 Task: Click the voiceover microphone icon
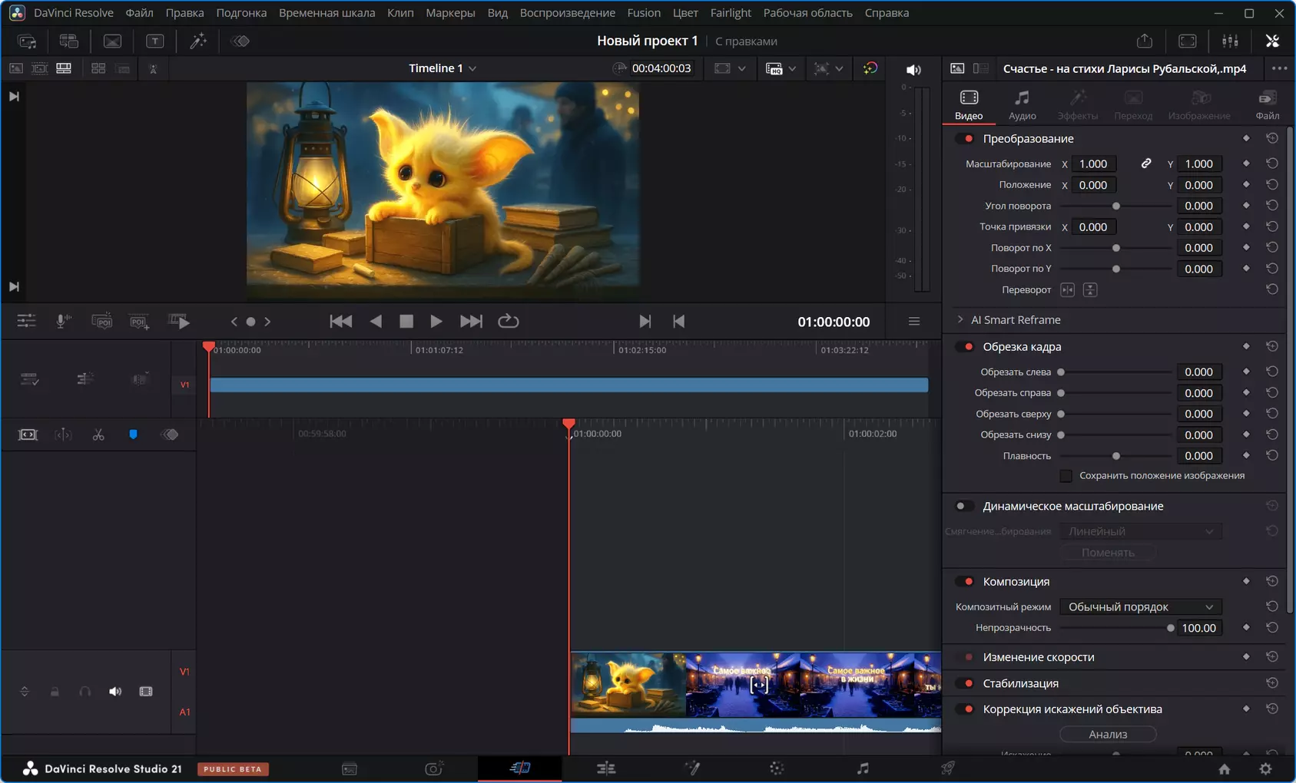(63, 322)
